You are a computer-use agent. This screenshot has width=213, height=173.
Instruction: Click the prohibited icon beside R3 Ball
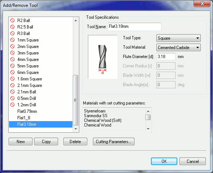pyautogui.click(x=12, y=34)
